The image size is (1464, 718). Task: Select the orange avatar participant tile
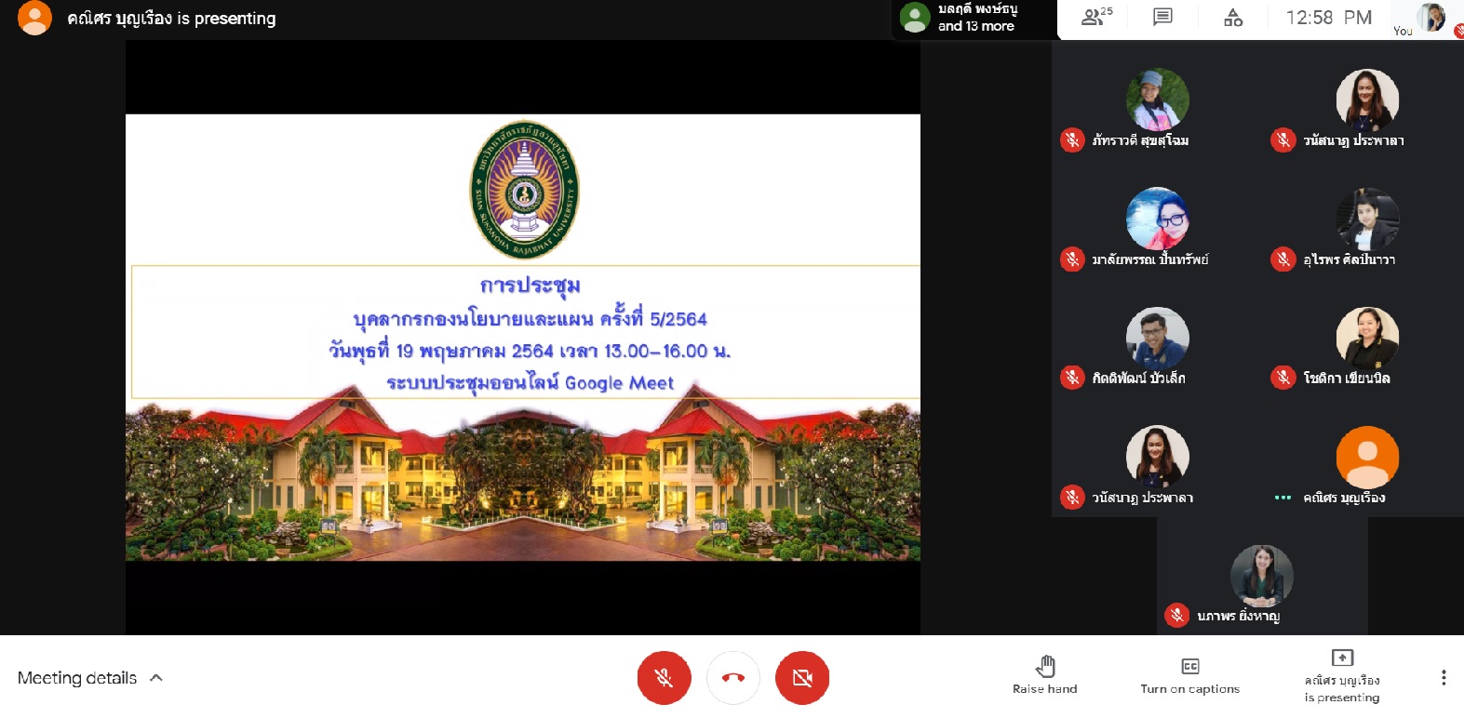click(x=1366, y=458)
